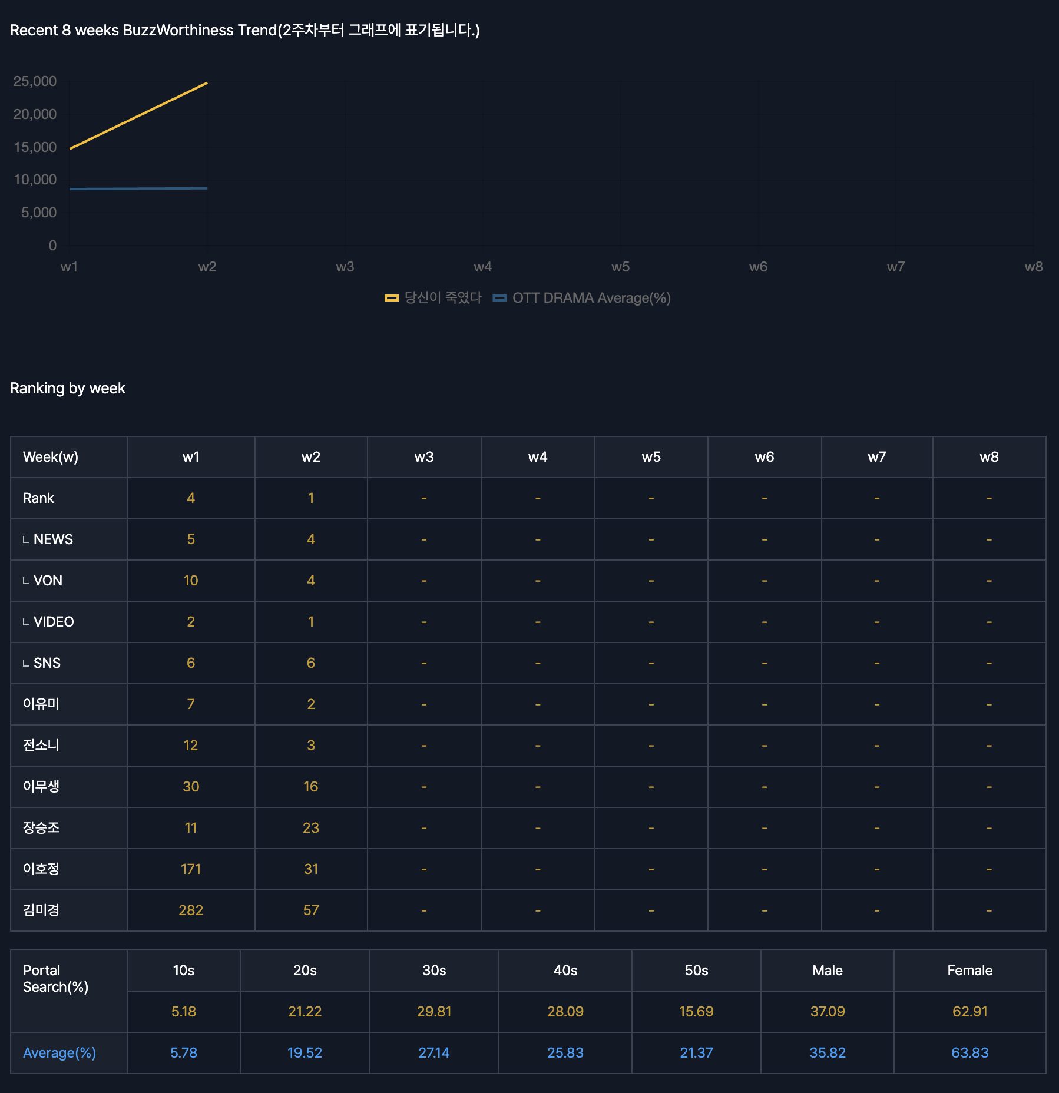The image size is (1059, 1093).
Task: Click the blue Average(%) row label
Action: [59, 1053]
